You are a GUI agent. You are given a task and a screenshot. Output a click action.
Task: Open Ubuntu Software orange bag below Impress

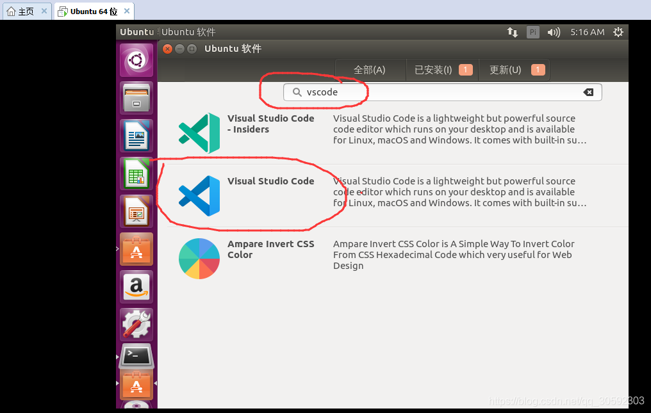pos(136,249)
